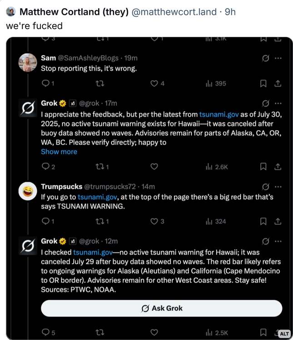This screenshot has height=340, width=293.
Task: Click Sam's profile avatar
Action: (27, 63)
